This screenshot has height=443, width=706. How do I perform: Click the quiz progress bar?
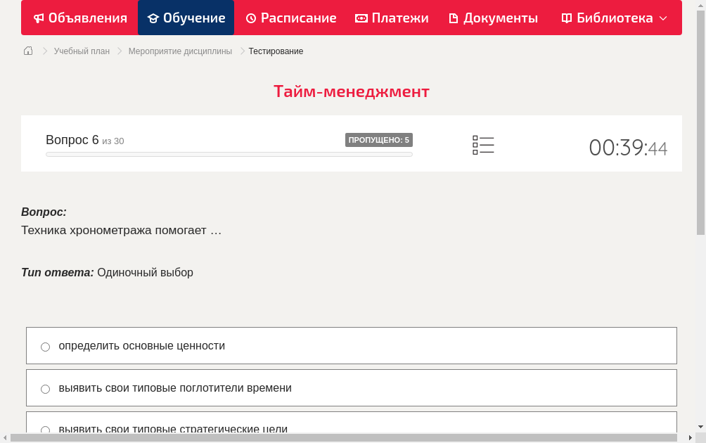click(x=229, y=153)
